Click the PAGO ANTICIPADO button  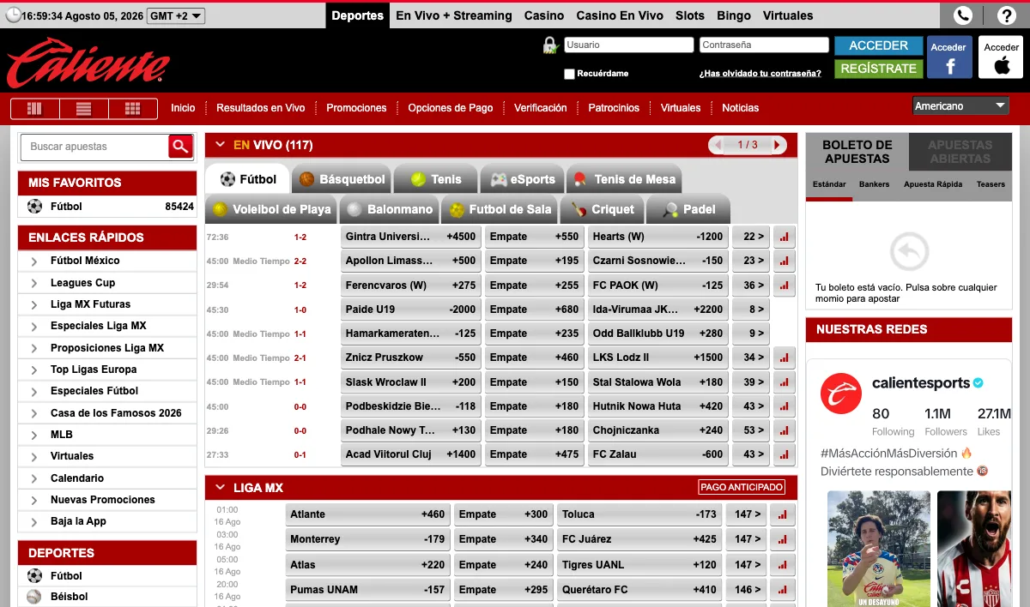click(742, 487)
